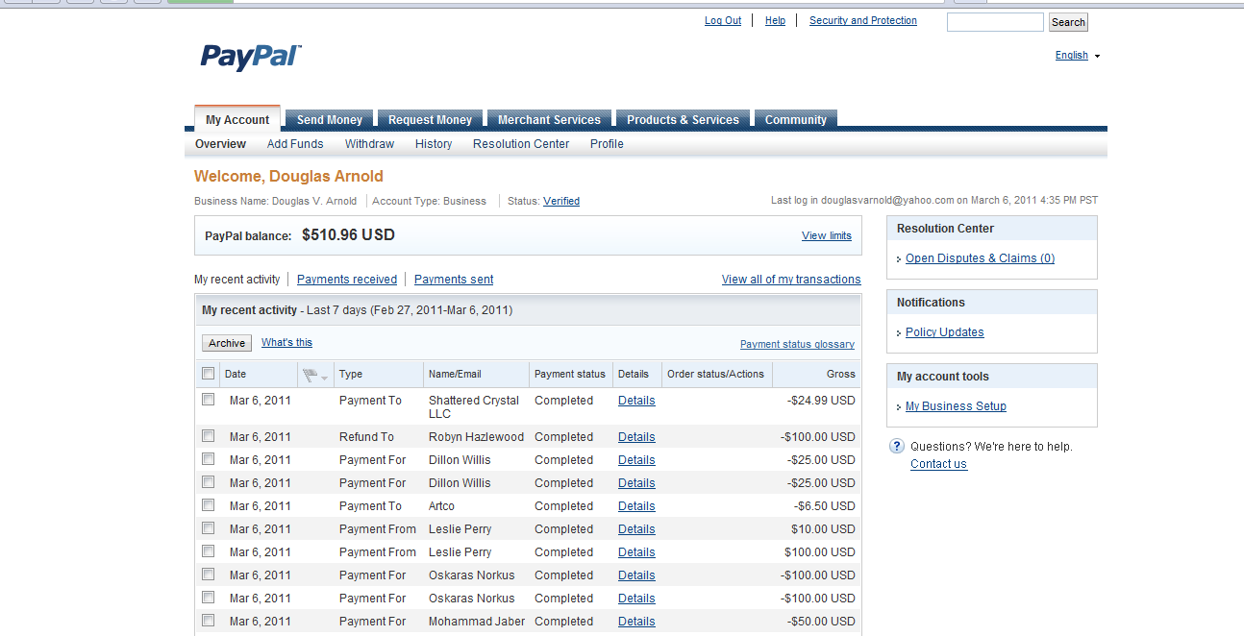Image resolution: width=1244 pixels, height=636 pixels.
Task: Check the Mohammad Jaber row checkbox
Action: [x=209, y=621]
